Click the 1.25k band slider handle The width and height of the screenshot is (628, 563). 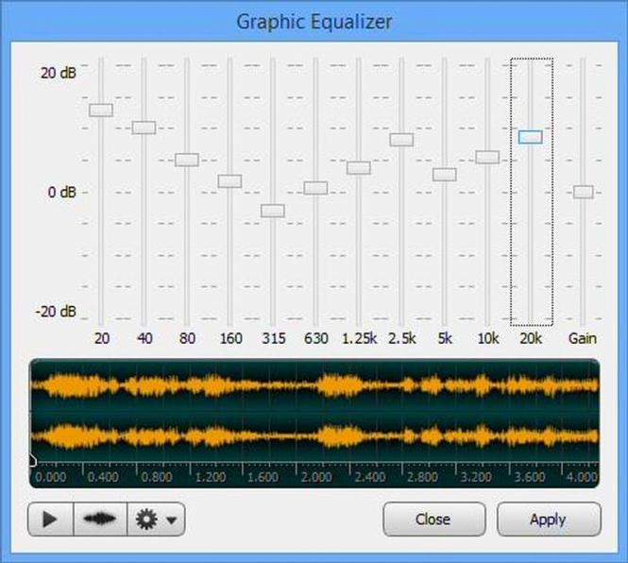pos(359,168)
